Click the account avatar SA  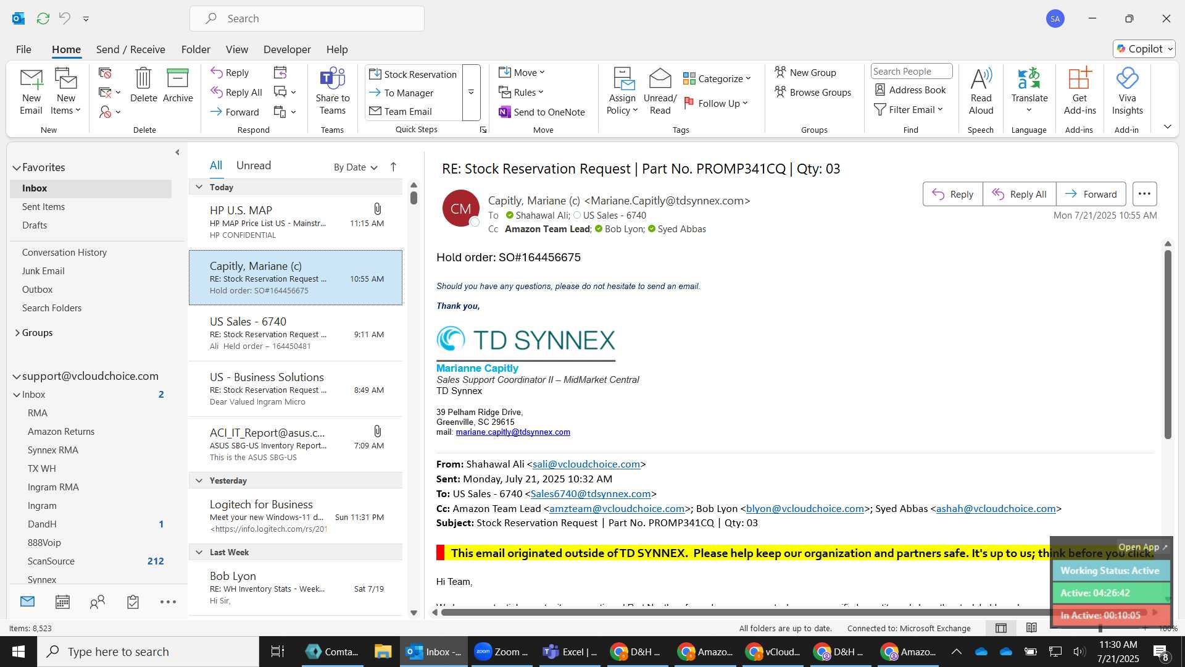tap(1055, 19)
